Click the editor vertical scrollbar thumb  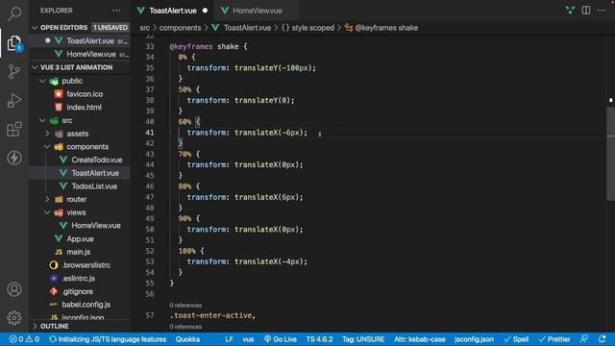[611, 153]
